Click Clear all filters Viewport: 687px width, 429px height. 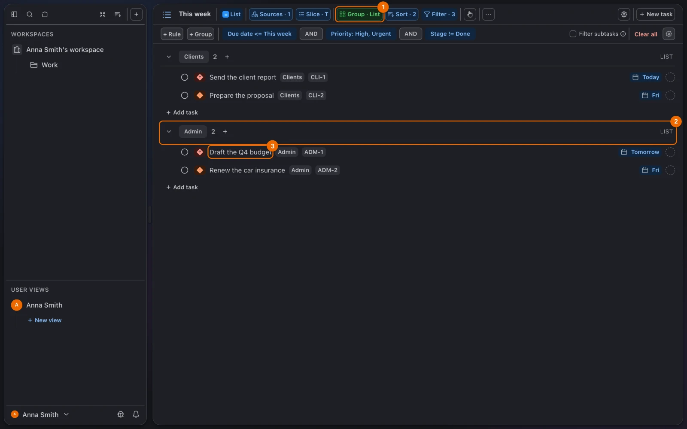(646, 34)
